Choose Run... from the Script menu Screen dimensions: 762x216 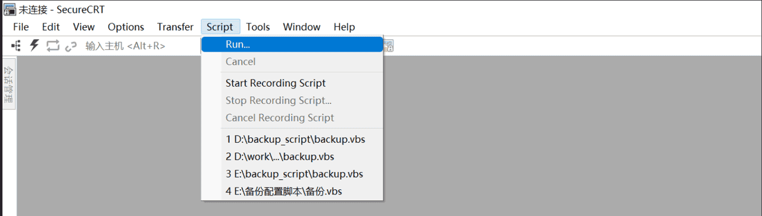pos(292,45)
